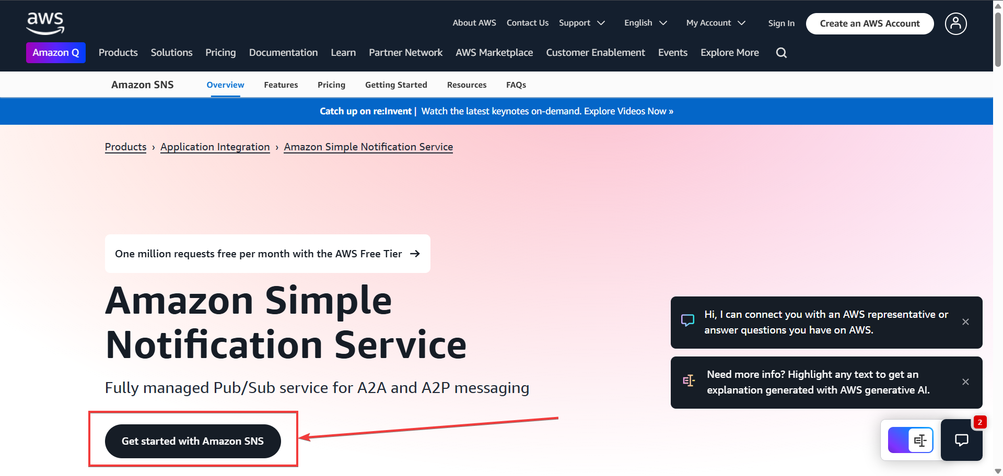Click the explain icon in generative AI message

(689, 381)
